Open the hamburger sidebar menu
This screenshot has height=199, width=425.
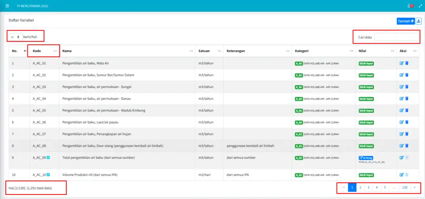click(7, 6)
